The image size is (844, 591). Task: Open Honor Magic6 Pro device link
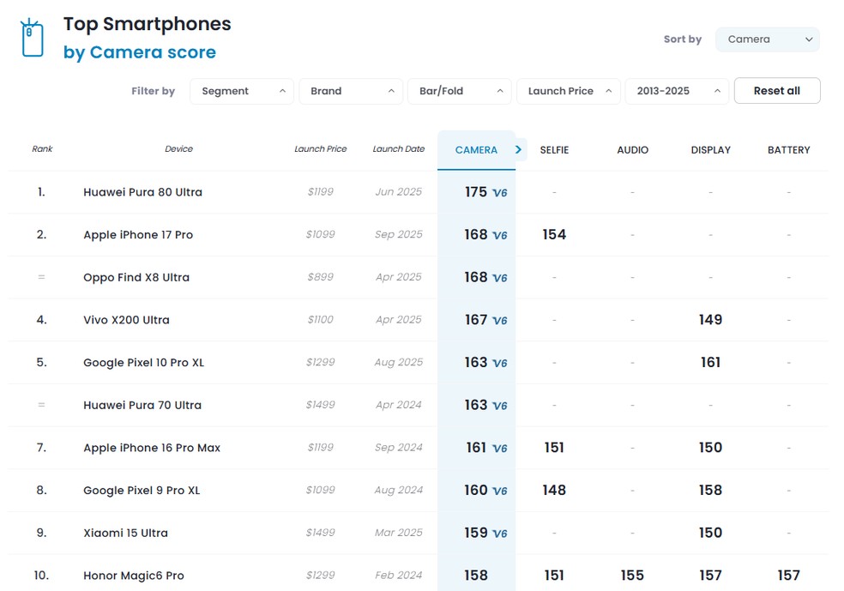(x=134, y=576)
